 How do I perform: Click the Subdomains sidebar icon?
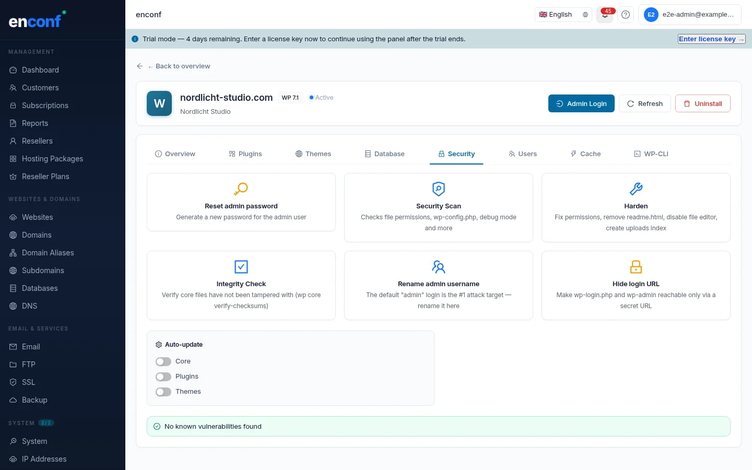tap(13, 271)
